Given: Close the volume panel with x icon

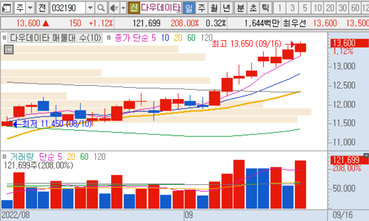Looking at the screenshot, I should tap(366, 155).
